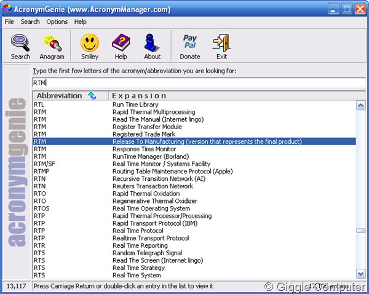Open the File menu

[9, 22]
